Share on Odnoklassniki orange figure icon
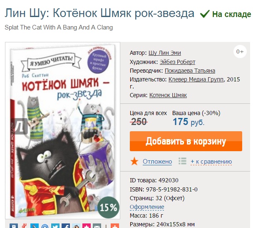 point(24,226)
